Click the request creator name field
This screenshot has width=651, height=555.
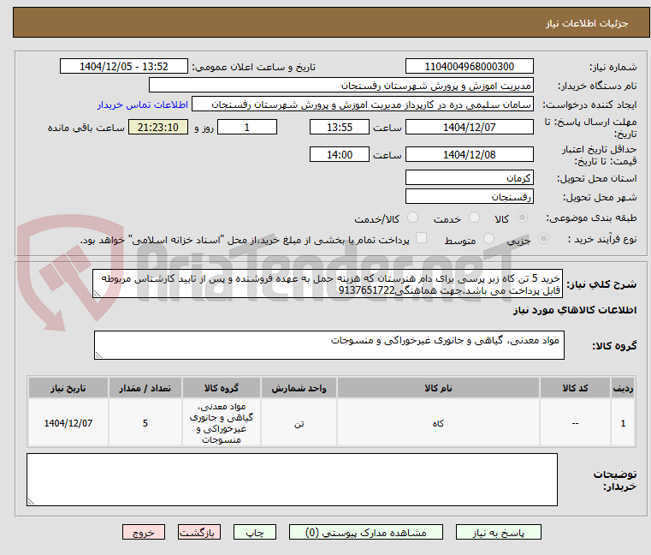click(x=363, y=104)
